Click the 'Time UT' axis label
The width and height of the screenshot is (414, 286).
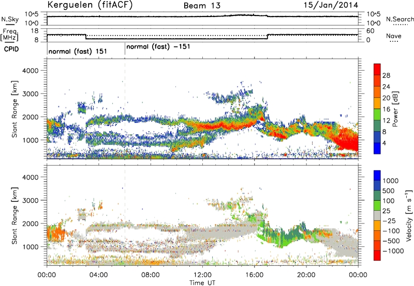202,283
